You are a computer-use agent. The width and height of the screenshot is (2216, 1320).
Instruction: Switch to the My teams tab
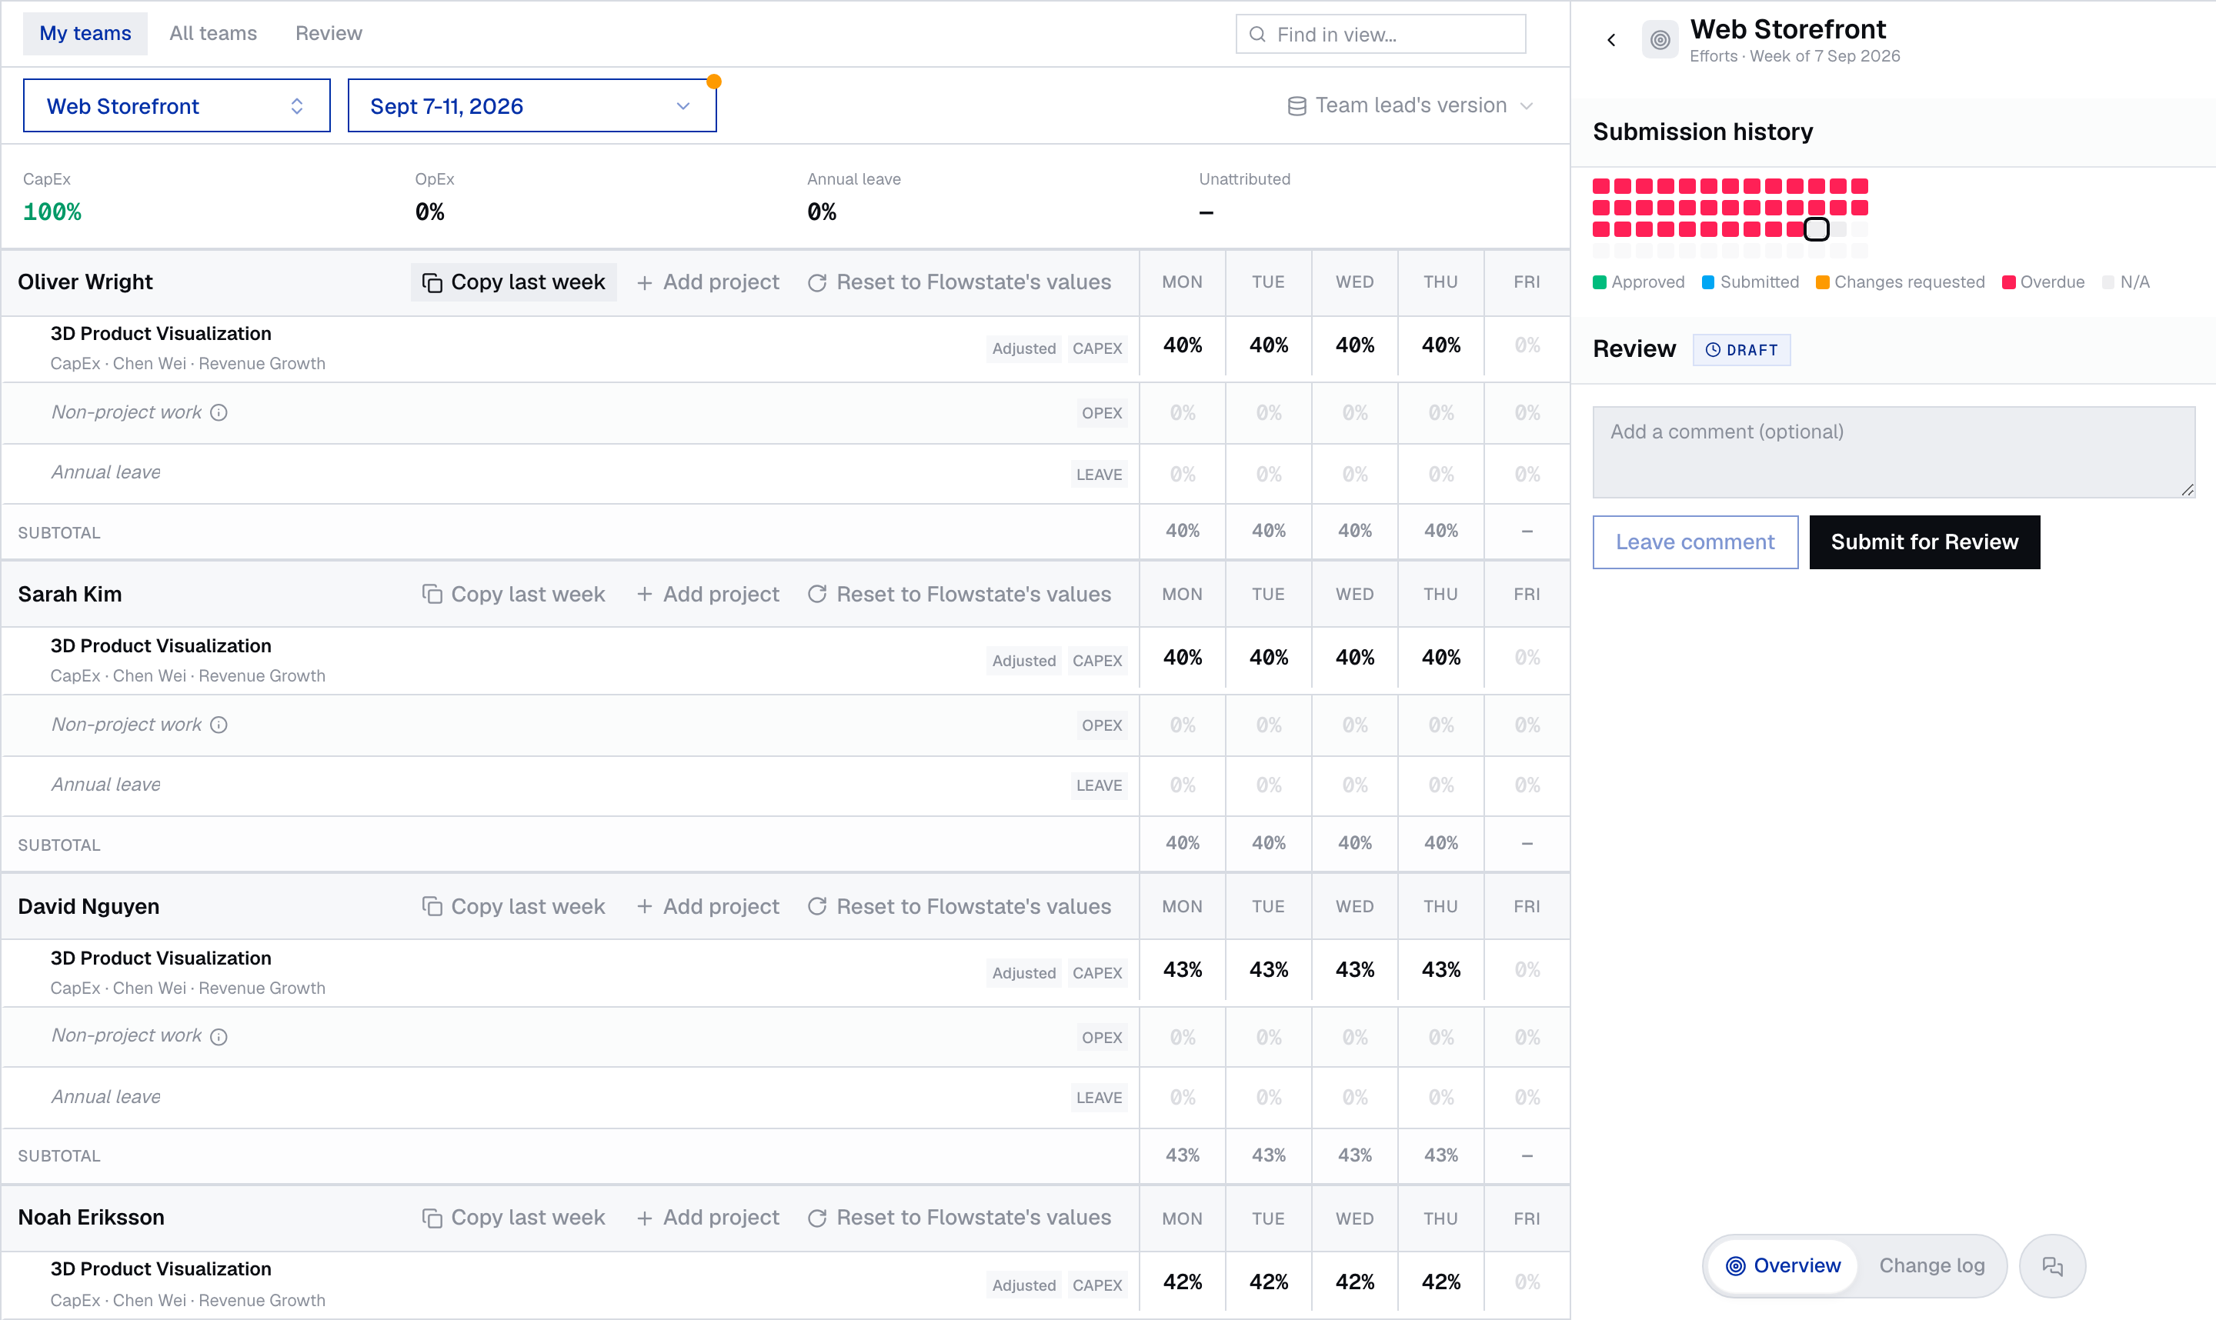pyautogui.click(x=85, y=34)
